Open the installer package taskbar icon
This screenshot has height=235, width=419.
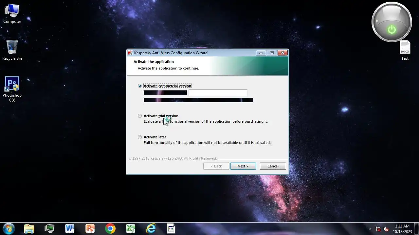(171, 228)
